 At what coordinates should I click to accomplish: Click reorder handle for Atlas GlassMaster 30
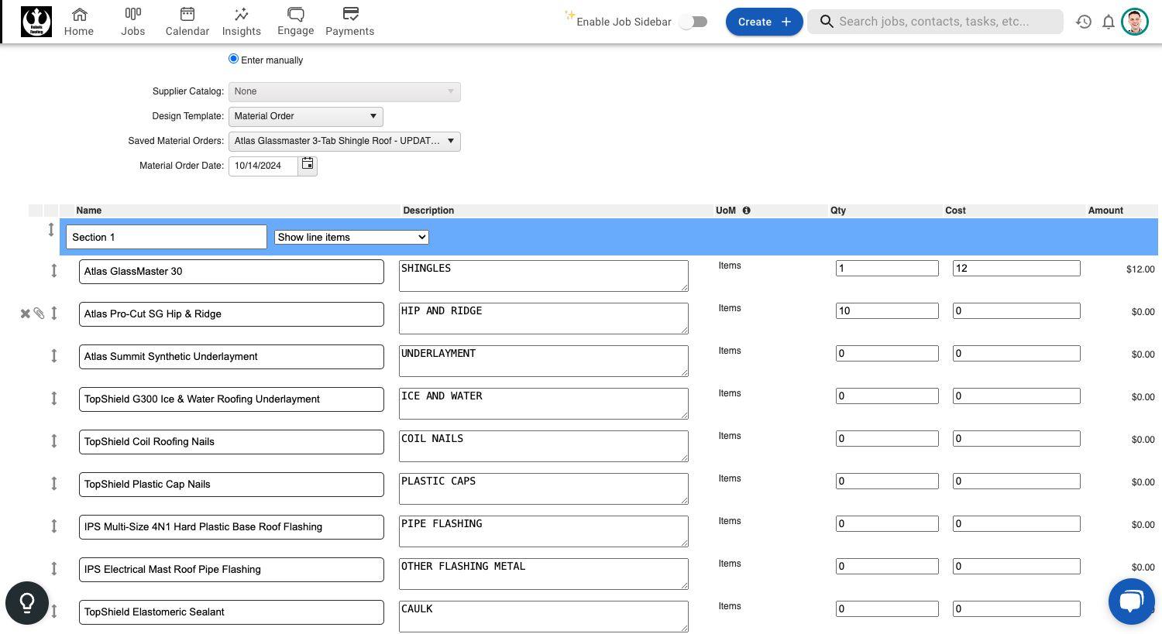[x=54, y=270]
